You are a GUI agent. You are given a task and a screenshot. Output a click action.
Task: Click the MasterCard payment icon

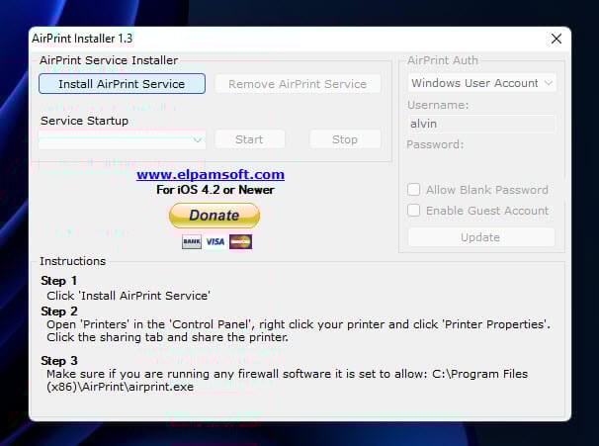tap(240, 241)
